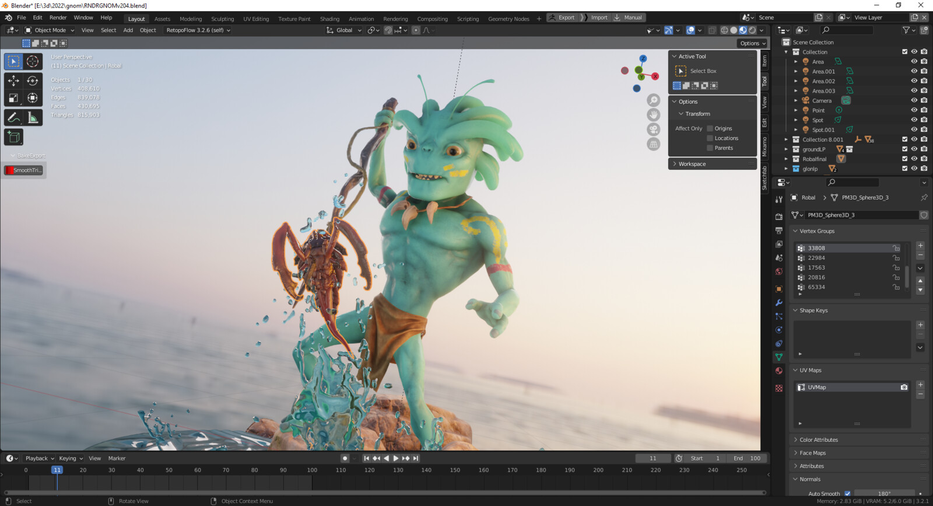Viewport: 933px width, 506px height.
Task: Switch to Sculpting workspace tab
Action: coord(222,19)
